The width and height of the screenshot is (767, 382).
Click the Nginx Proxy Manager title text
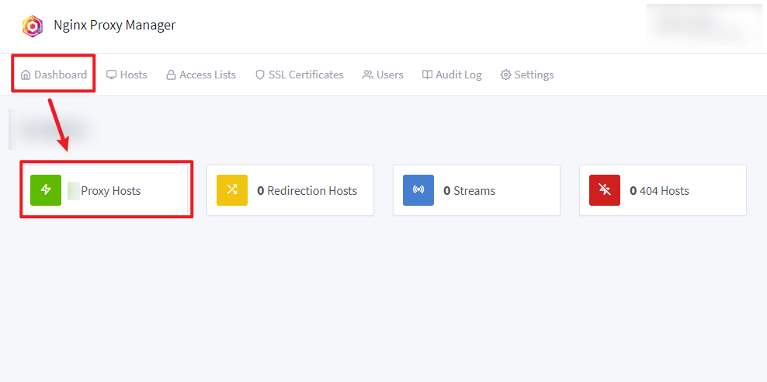click(x=114, y=26)
